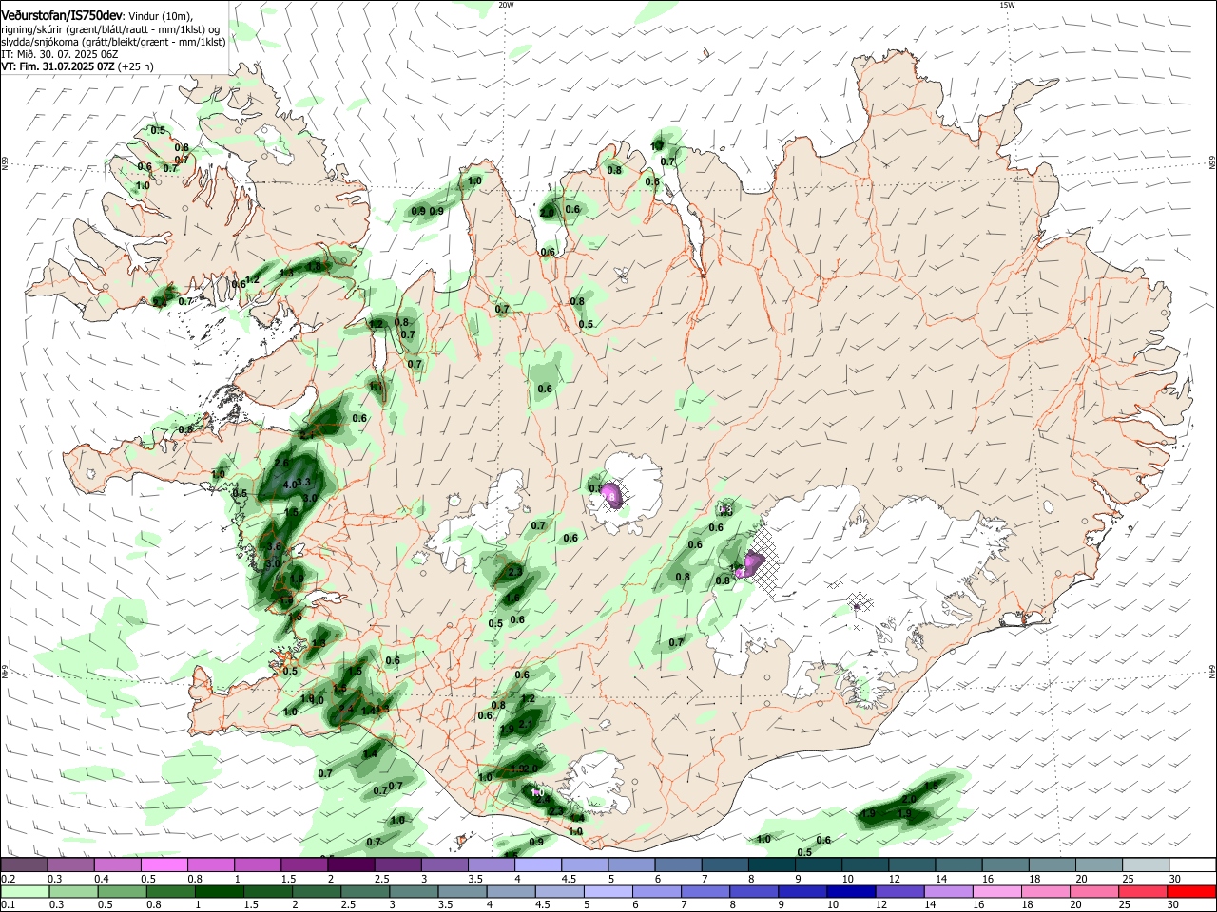This screenshot has height=912, width=1217.
Task: Click the '3.3' precipitation value beside 4.0
Action: (x=304, y=483)
